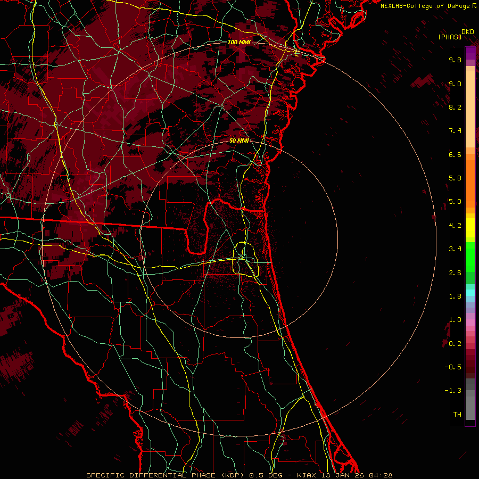Select the 4.2 scale value

455,226
